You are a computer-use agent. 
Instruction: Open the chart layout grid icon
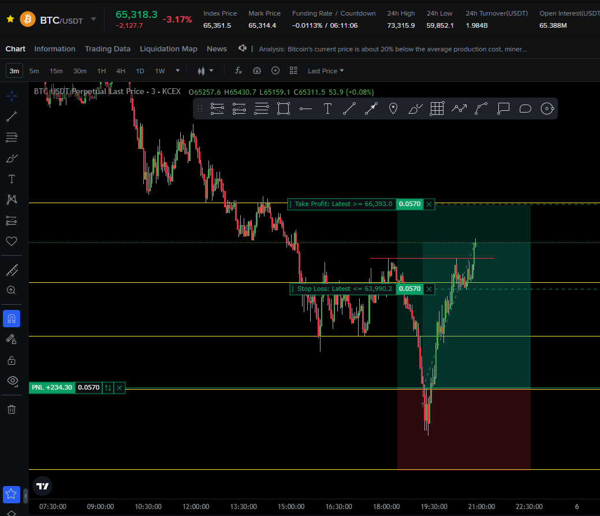coord(293,70)
